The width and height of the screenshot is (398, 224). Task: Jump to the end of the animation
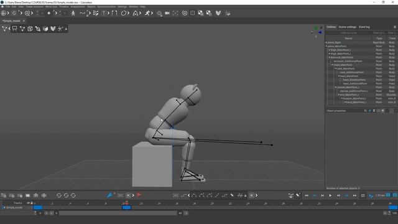(x=354, y=195)
